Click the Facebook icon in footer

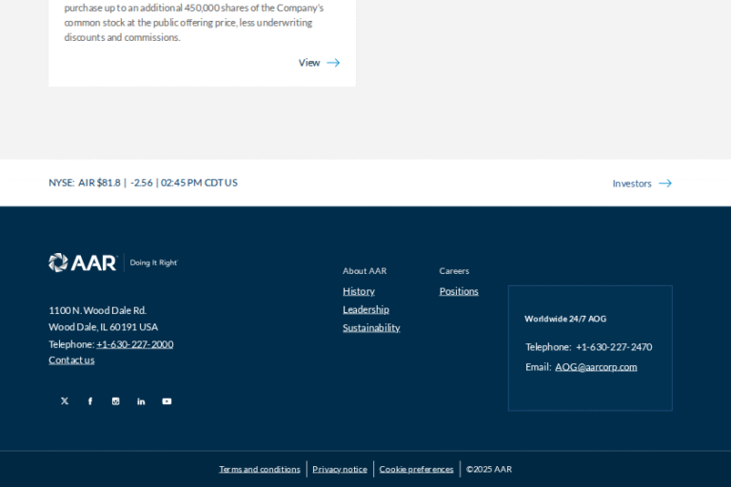pos(90,401)
